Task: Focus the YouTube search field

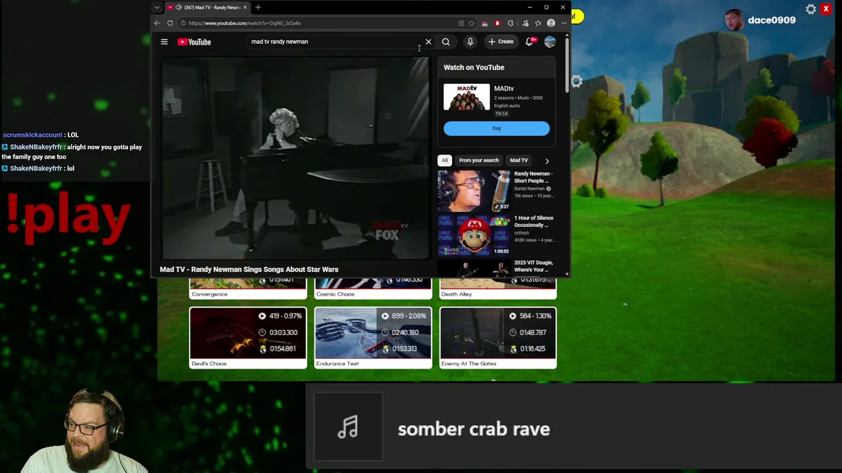Action: click(334, 41)
